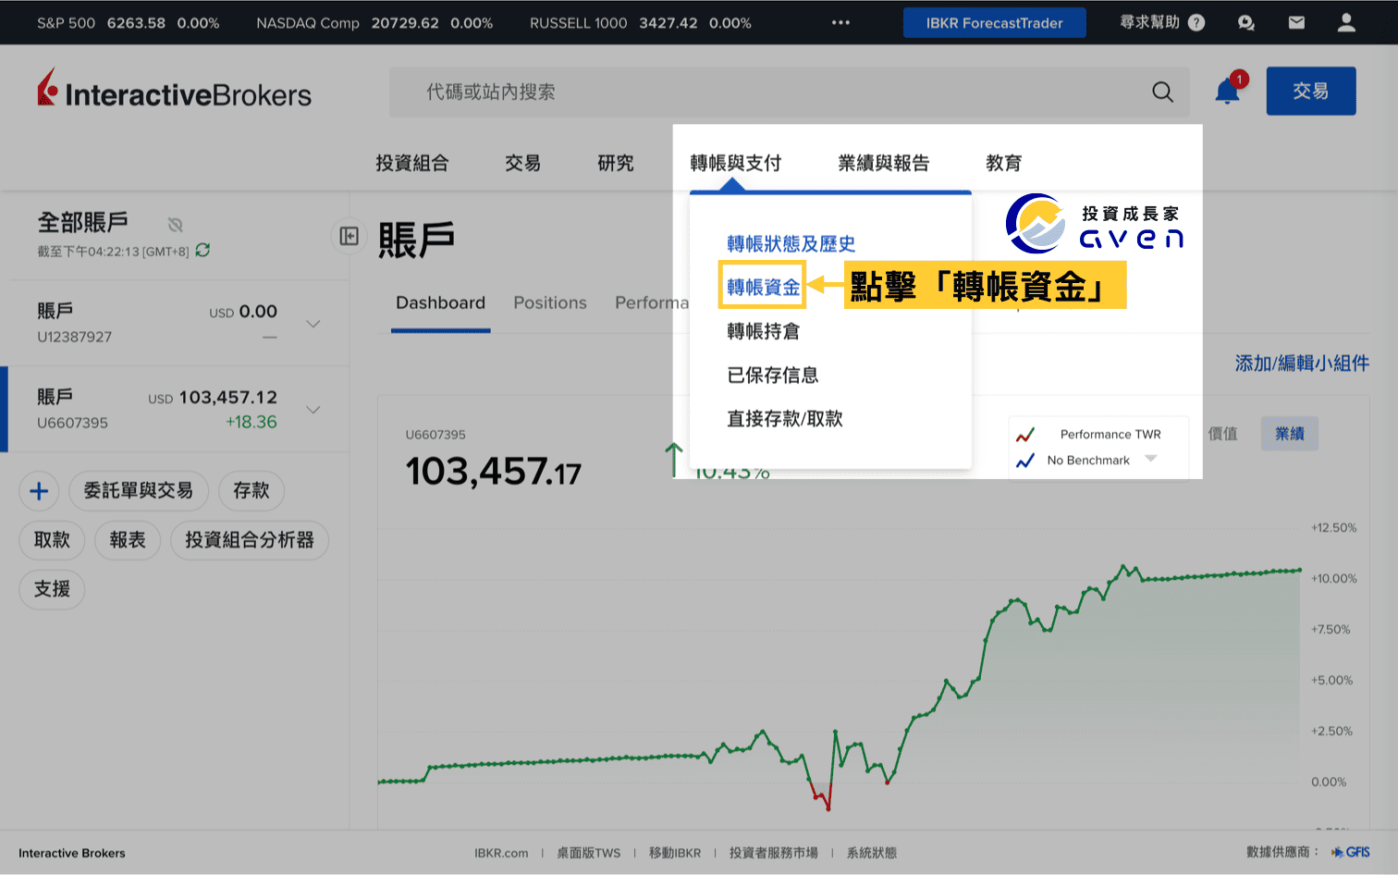Open the 移動IBKR footer link
The width and height of the screenshot is (1398, 875).
tap(675, 853)
